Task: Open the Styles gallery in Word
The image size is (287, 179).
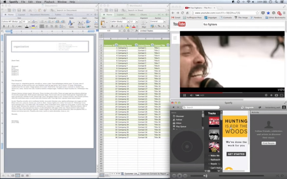Action: [x=71, y=24]
